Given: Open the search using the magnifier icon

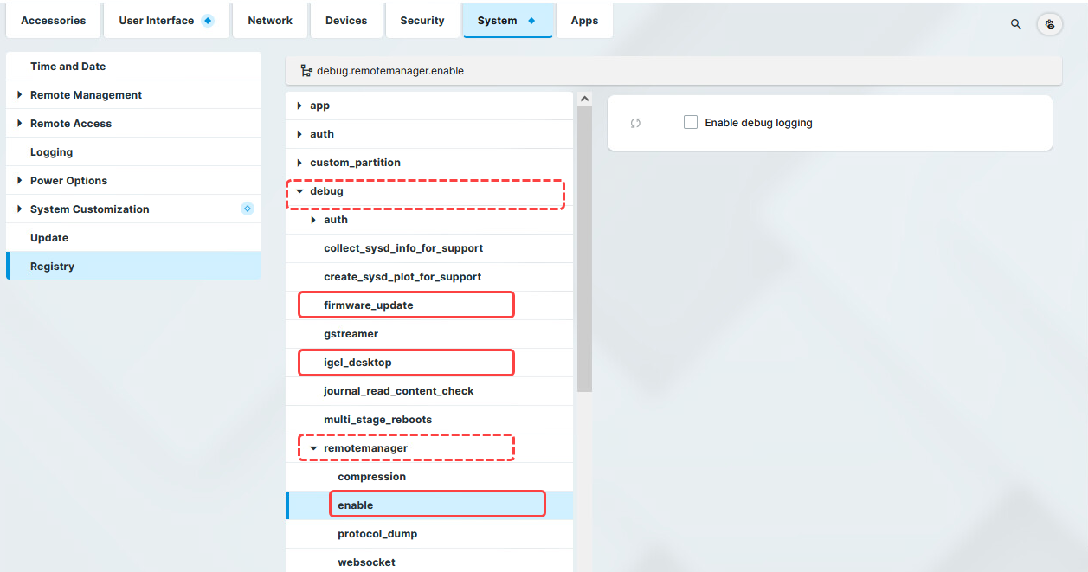Looking at the screenshot, I should (1015, 24).
